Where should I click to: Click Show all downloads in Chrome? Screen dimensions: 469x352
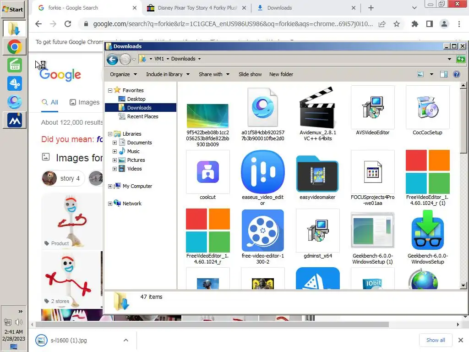[x=436, y=340]
